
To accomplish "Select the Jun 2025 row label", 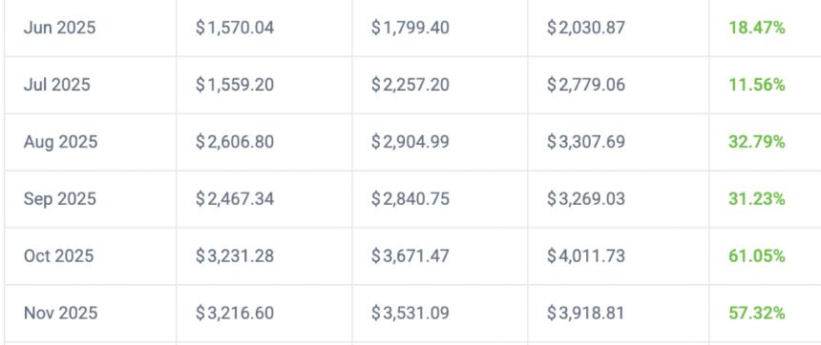I will 60,28.
